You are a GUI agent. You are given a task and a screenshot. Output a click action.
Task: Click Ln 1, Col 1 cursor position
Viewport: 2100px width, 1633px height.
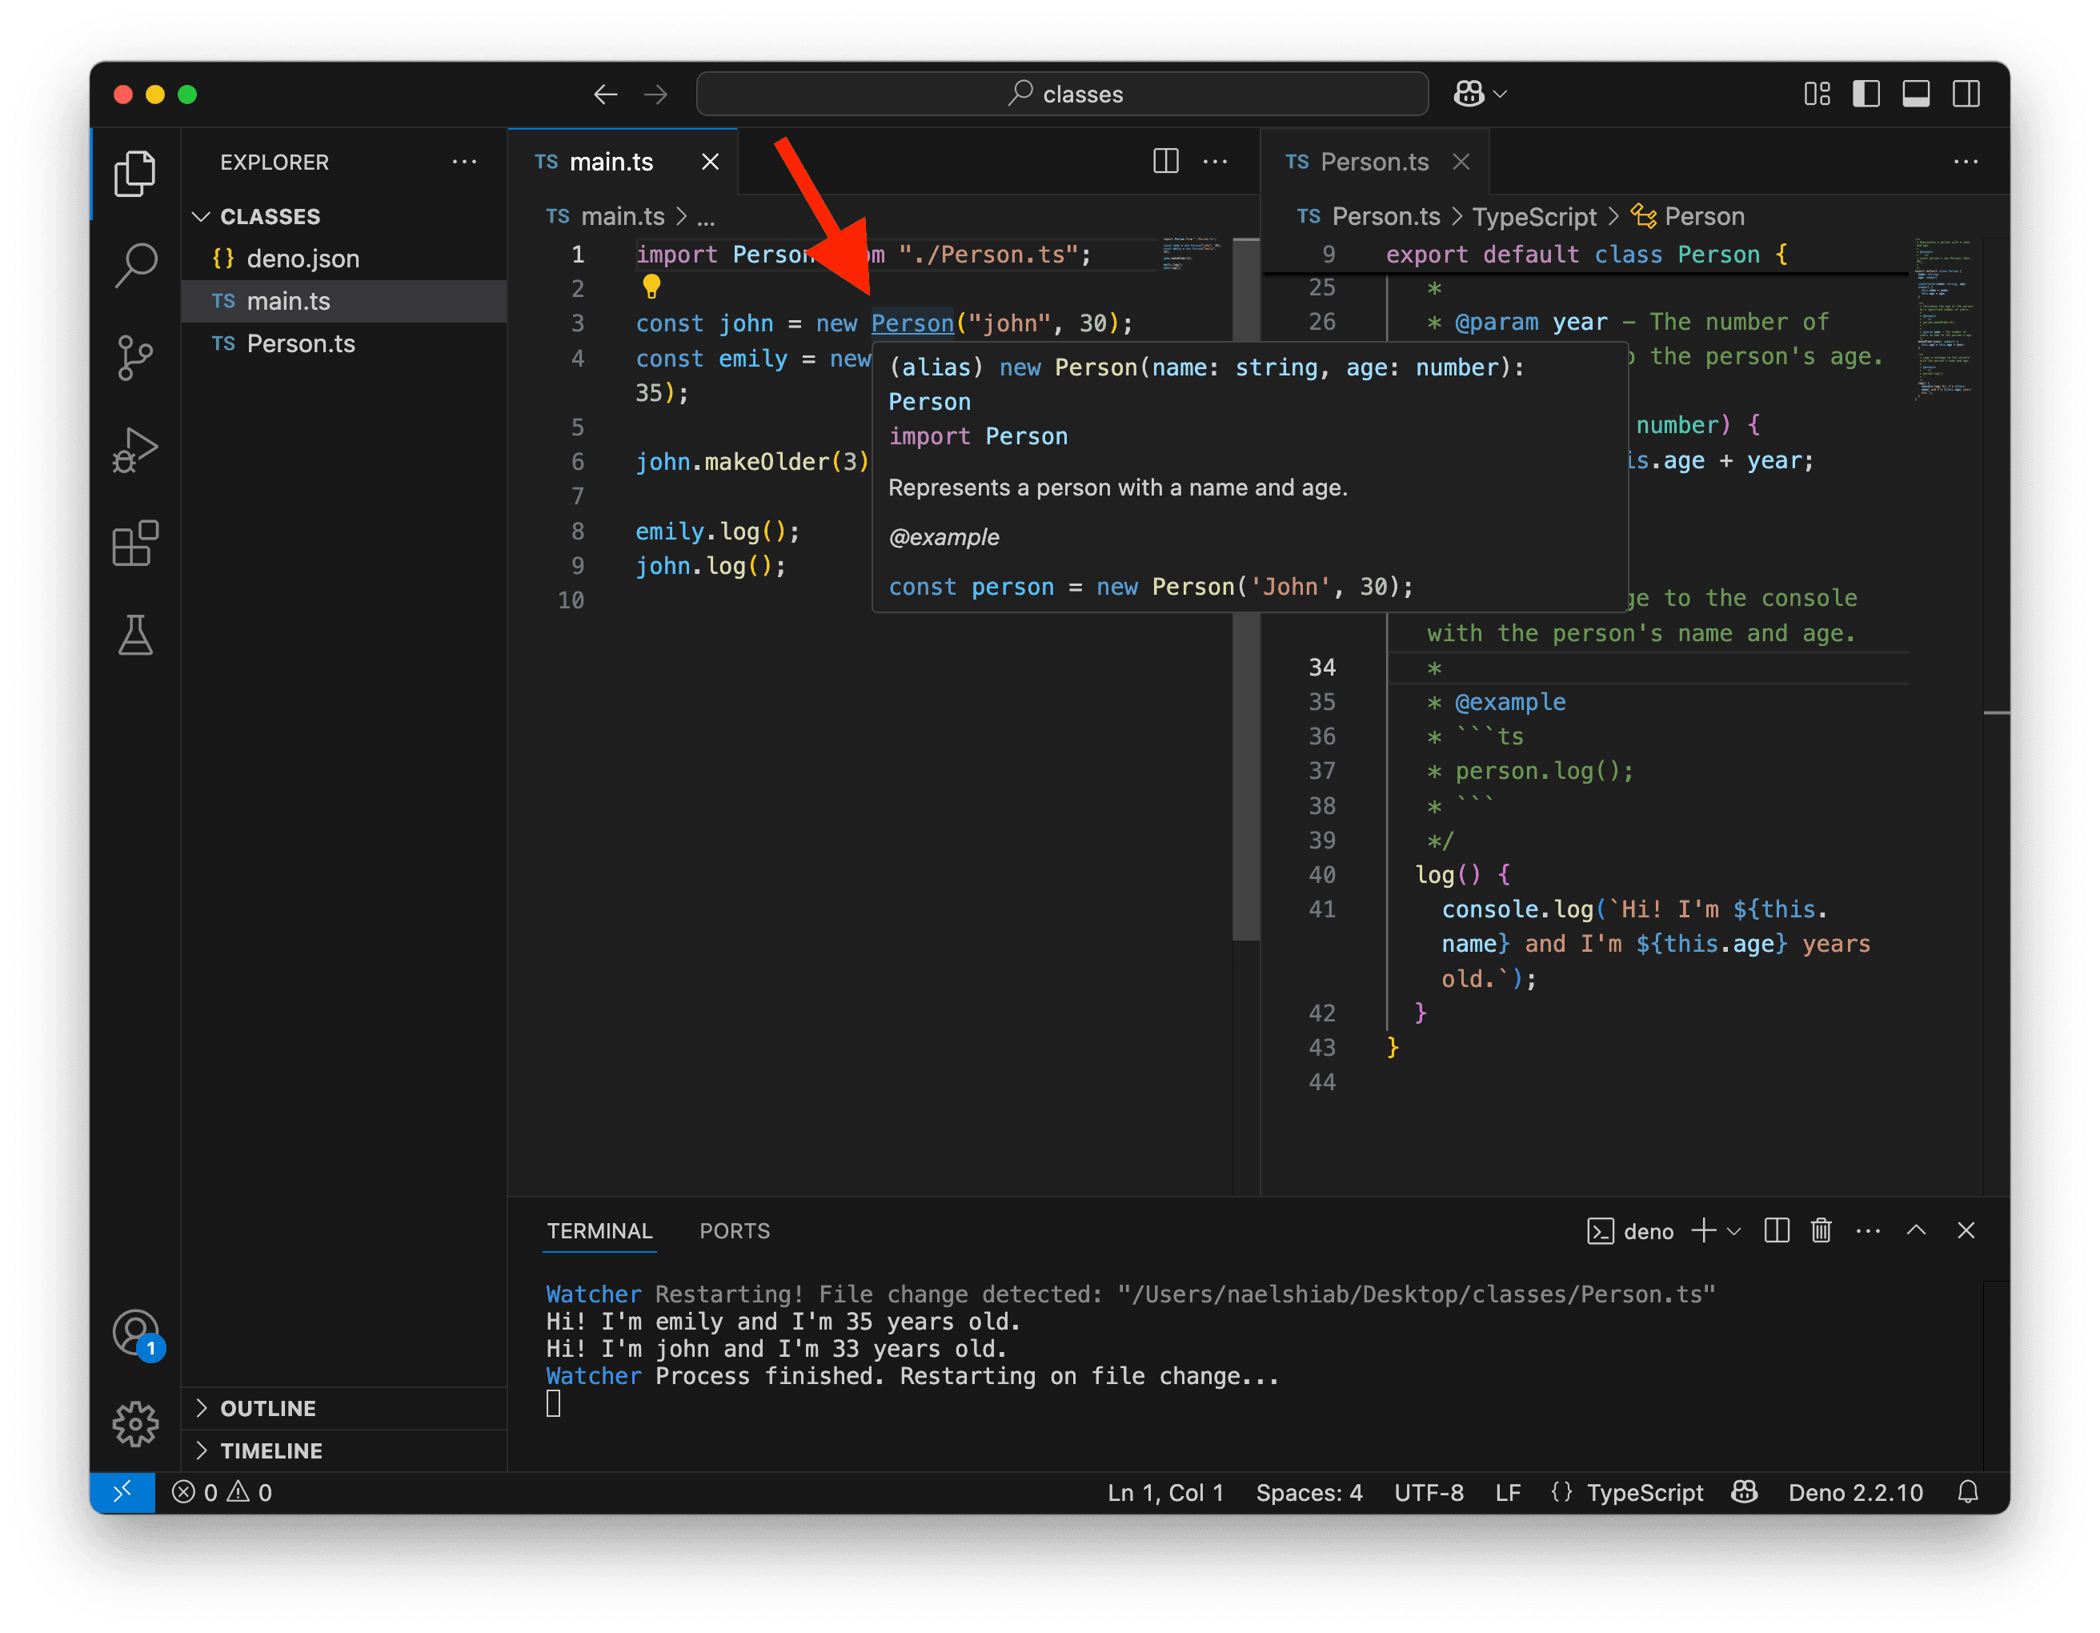point(1165,1491)
